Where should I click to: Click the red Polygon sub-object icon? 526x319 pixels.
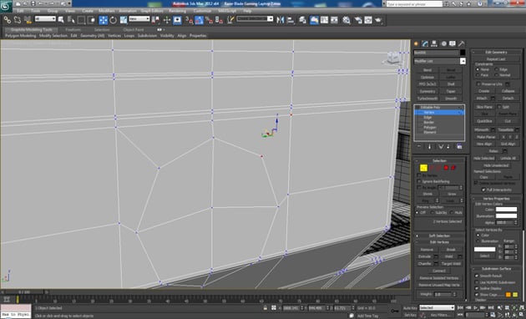[446, 168]
